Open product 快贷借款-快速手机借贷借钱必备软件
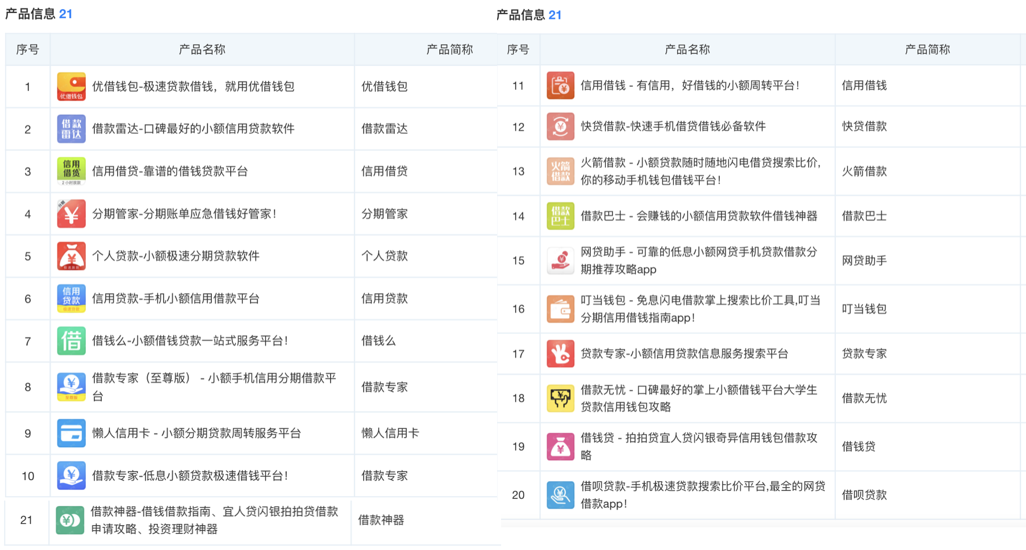The image size is (1026, 550). (x=673, y=127)
